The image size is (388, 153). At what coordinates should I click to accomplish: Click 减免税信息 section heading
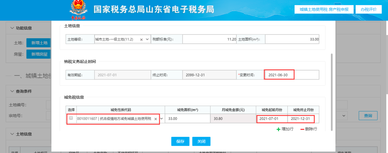point(74,97)
